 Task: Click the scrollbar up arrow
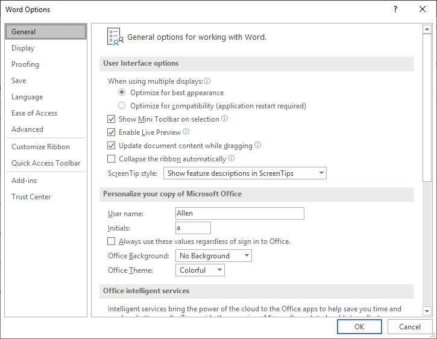point(427,30)
